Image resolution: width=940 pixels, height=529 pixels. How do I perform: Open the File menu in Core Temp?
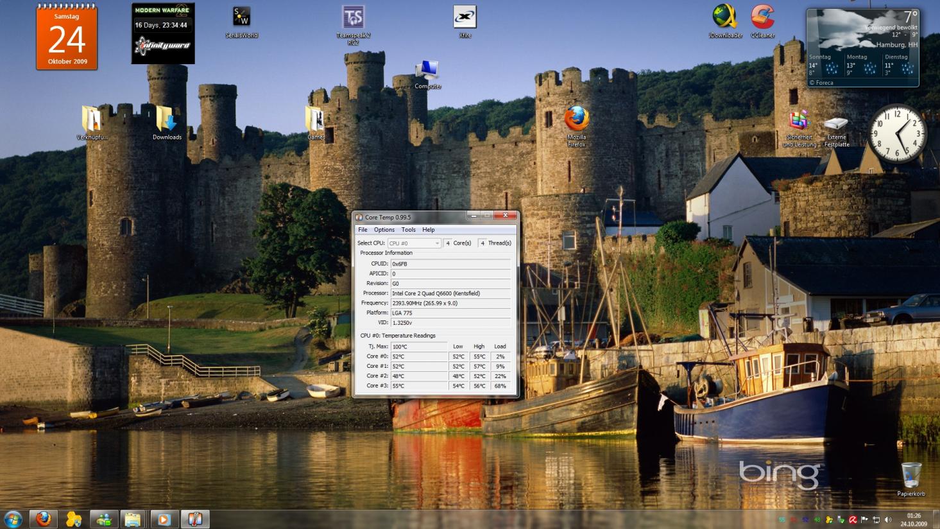363,230
